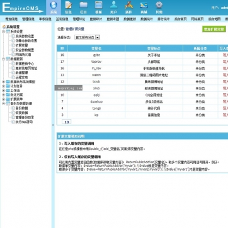This screenshot has height=228, width=228.
Task: Select the duoshuo variable name cell
Action: [x=96, y=102]
